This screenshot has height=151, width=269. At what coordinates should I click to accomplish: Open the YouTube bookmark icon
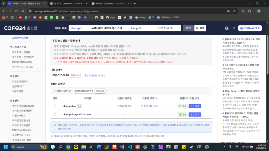pyautogui.click(x=20, y=18)
